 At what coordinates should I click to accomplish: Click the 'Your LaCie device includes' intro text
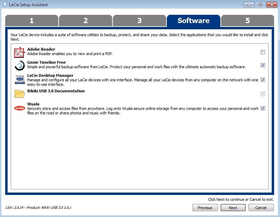(x=139, y=37)
